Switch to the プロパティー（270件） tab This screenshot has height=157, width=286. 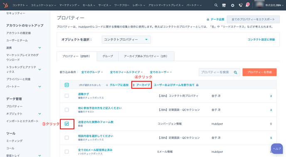pyautogui.click(x=76, y=56)
